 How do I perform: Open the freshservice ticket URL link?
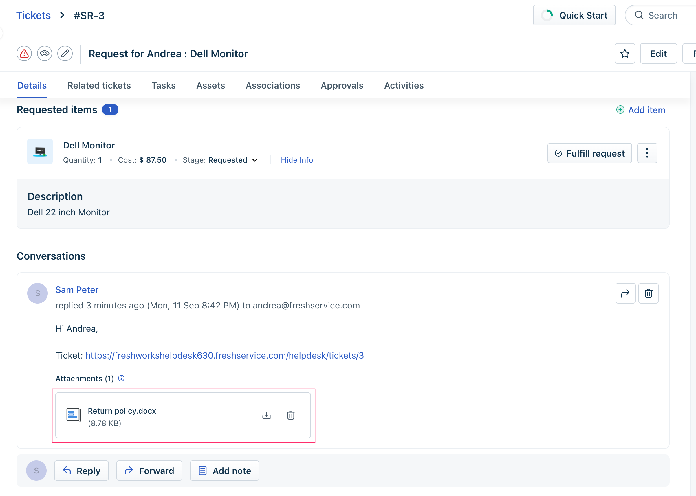[225, 356]
